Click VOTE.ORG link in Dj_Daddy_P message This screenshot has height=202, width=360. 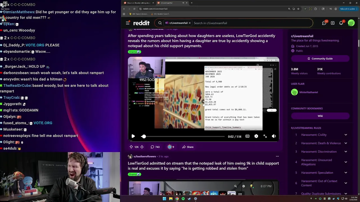35,45
